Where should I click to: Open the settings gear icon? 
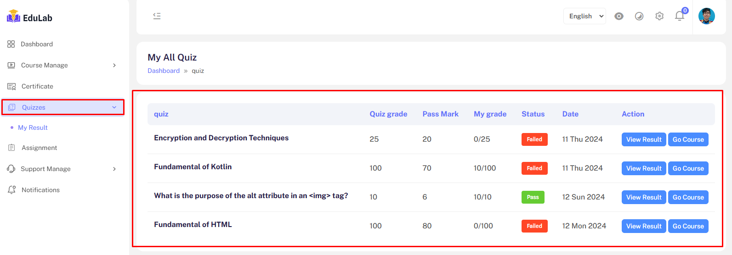pyautogui.click(x=659, y=16)
